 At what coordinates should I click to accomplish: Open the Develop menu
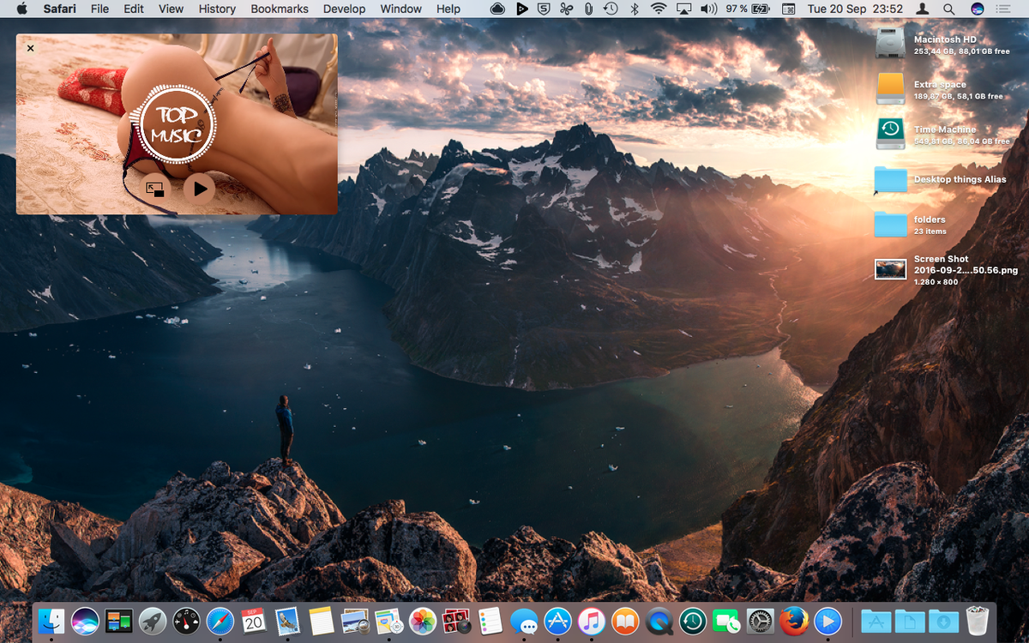coord(344,9)
